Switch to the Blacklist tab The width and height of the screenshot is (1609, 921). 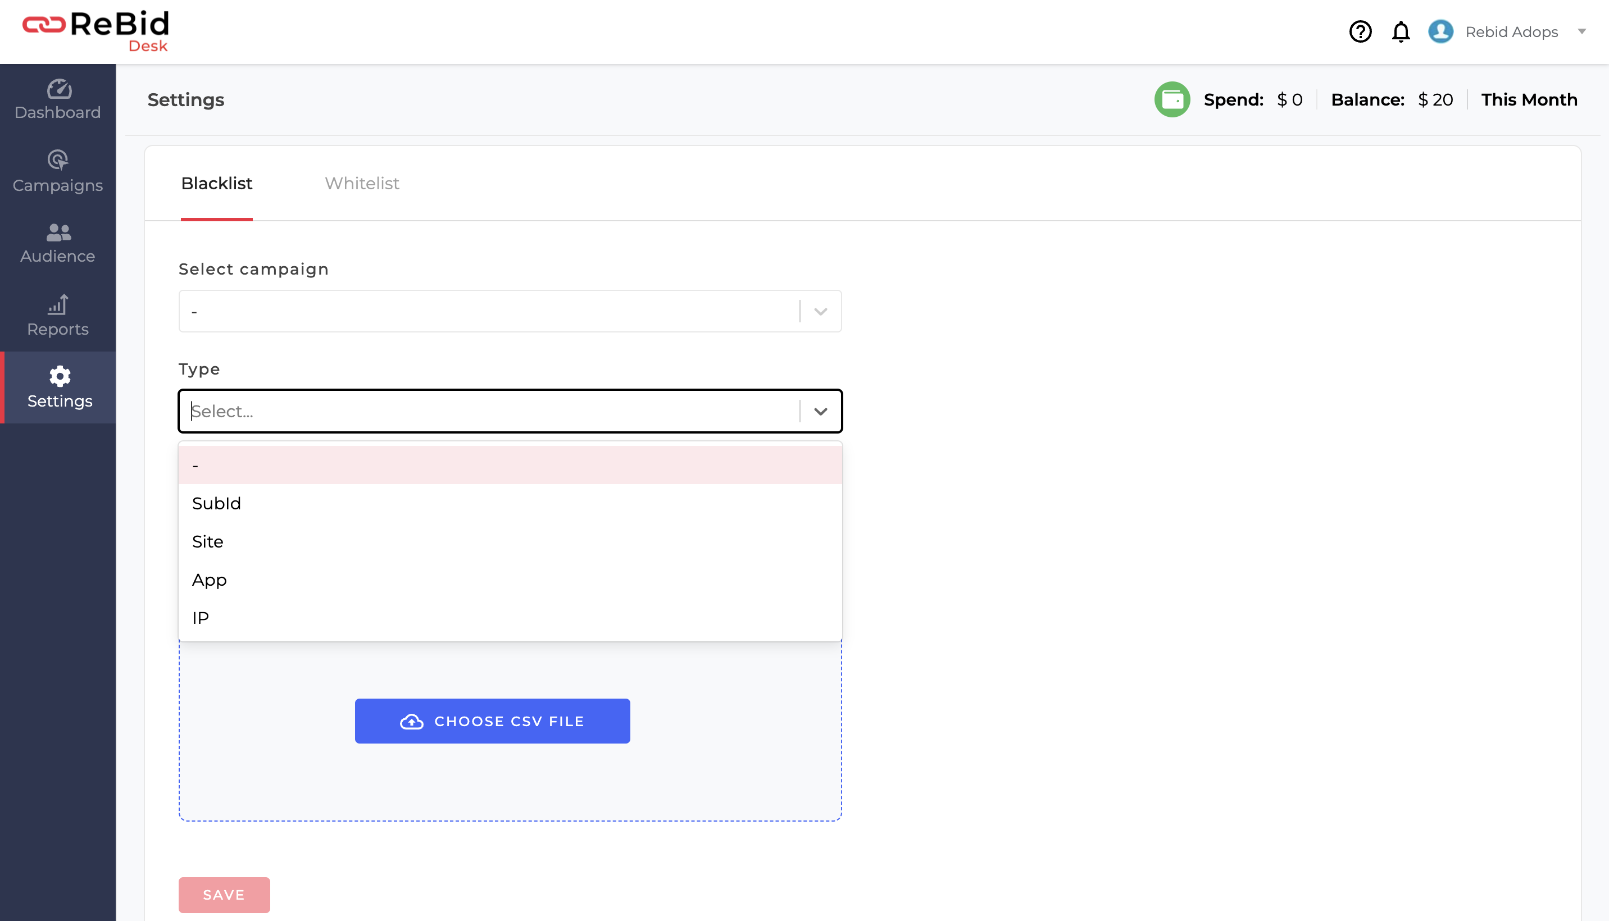coord(216,184)
